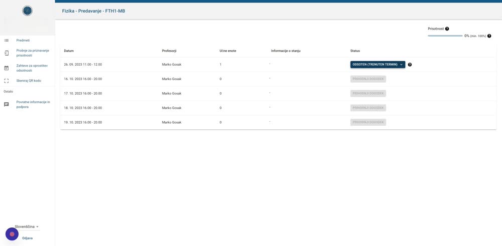Expand the Odsoten (trenuten termin) status dropdown
The image size is (502, 246).
[378, 65]
